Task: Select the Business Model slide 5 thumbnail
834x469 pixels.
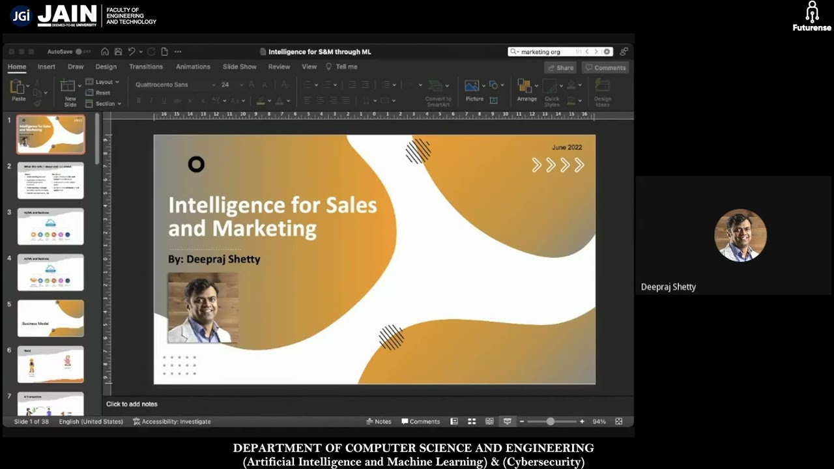Action: coord(51,319)
